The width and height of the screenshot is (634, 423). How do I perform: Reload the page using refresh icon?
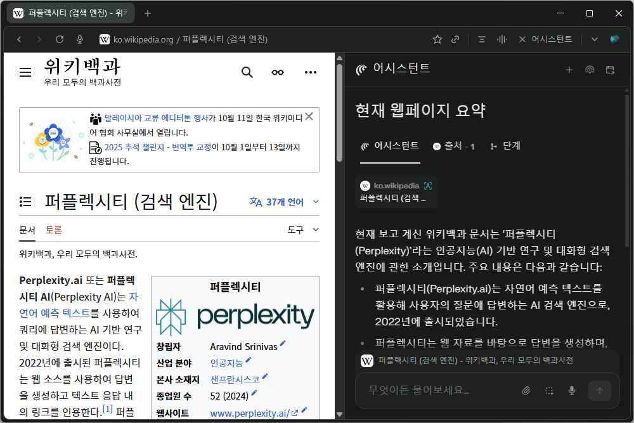pyautogui.click(x=60, y=39)
